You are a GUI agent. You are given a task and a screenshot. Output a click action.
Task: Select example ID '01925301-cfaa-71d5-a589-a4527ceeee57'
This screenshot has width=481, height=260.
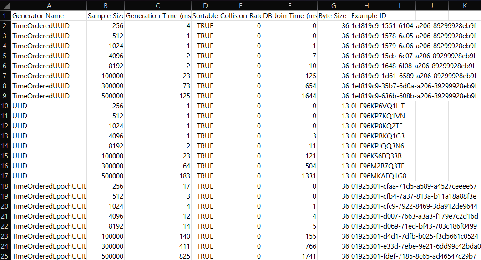(x=414, y=186)
